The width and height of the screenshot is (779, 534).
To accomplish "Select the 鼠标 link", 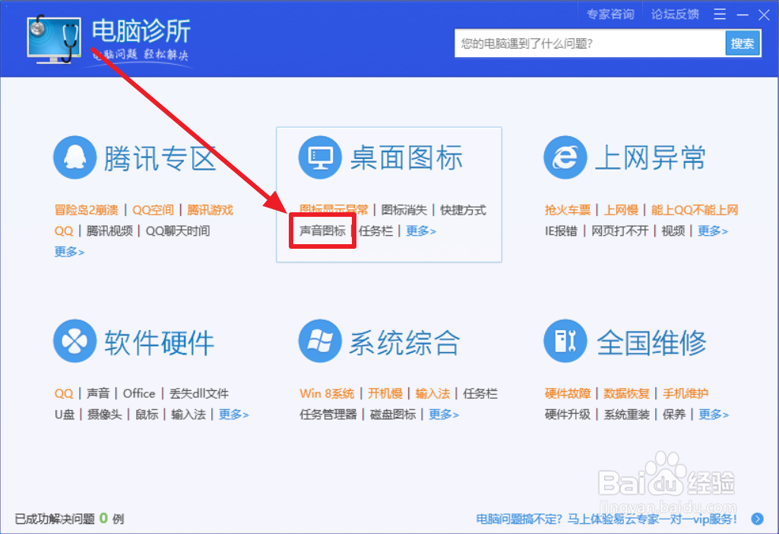I will coord(147,414).
